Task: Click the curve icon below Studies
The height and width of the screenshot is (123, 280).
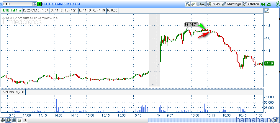Action: point(267,11)
